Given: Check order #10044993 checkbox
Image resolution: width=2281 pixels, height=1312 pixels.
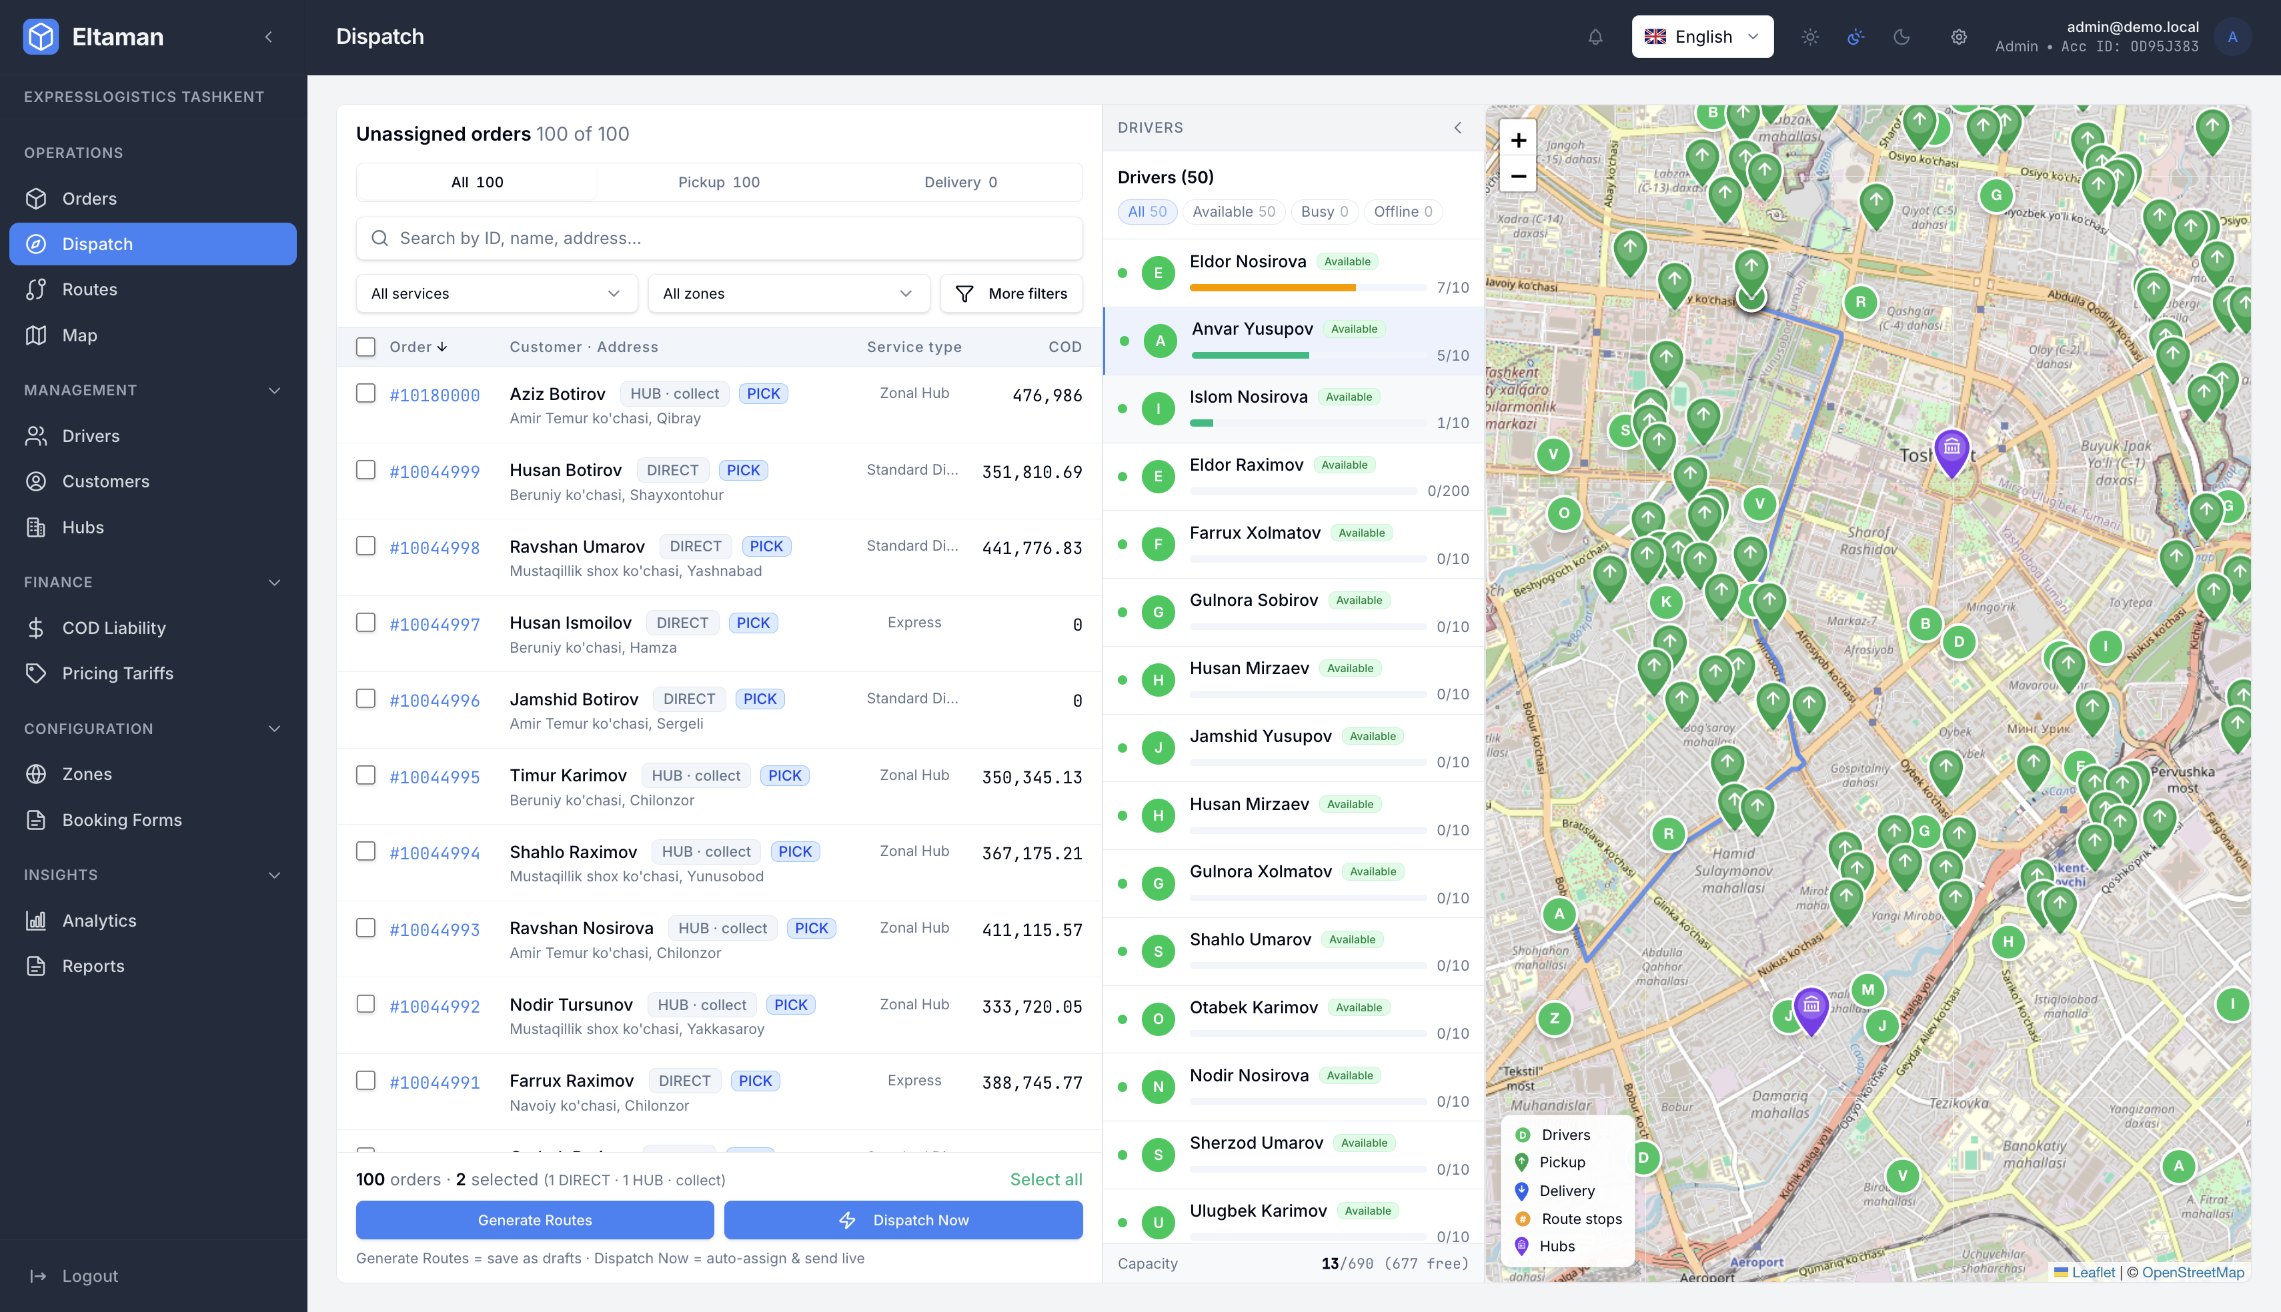Looking at the screenshot, I should (366, 927).
